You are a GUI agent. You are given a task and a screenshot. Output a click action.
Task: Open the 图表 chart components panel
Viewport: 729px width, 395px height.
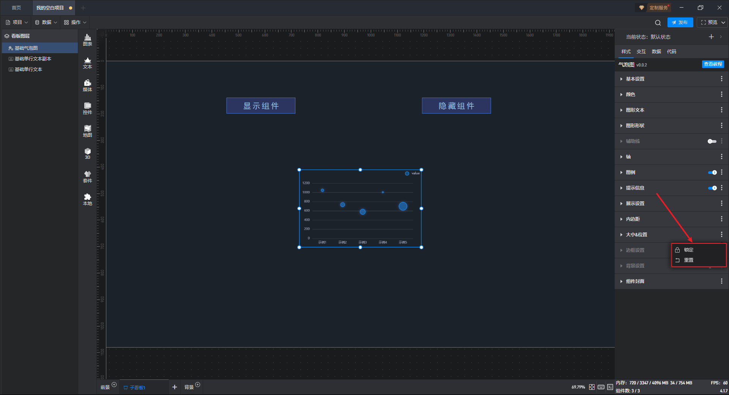tap(87, 40)
